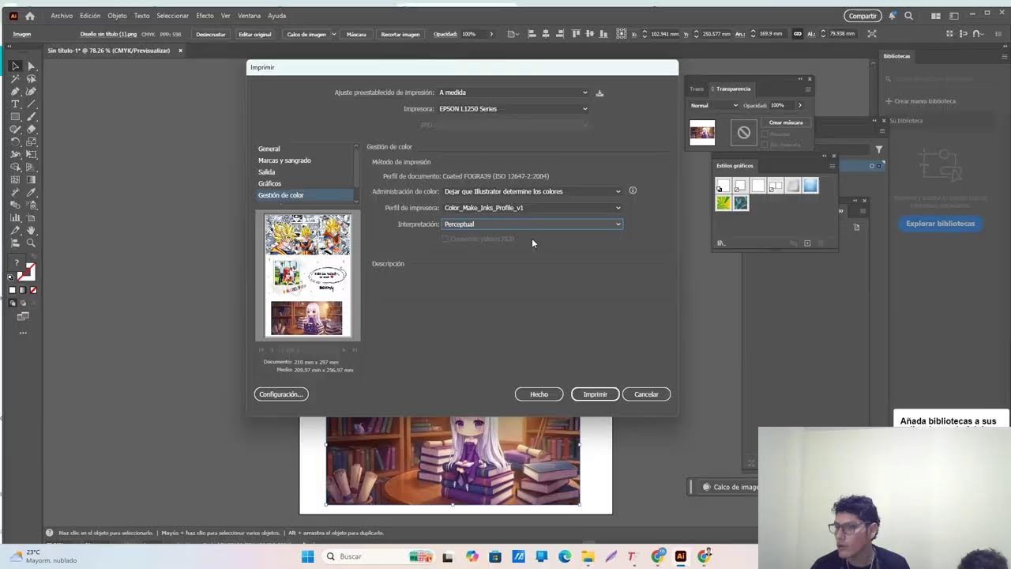Choose the Pen tool
This screenshot has height=569, width=1011.
(15, 92)
